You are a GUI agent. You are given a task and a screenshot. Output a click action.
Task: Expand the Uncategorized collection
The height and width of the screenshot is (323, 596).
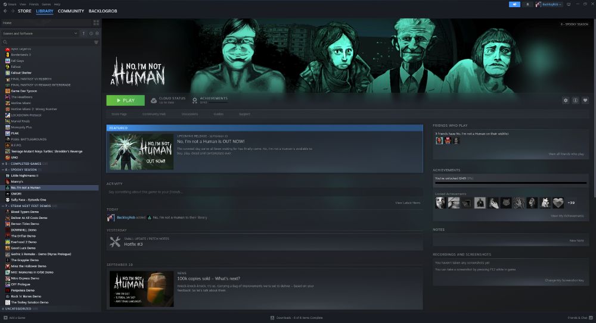pyautogui.click(x=3, y=309)
